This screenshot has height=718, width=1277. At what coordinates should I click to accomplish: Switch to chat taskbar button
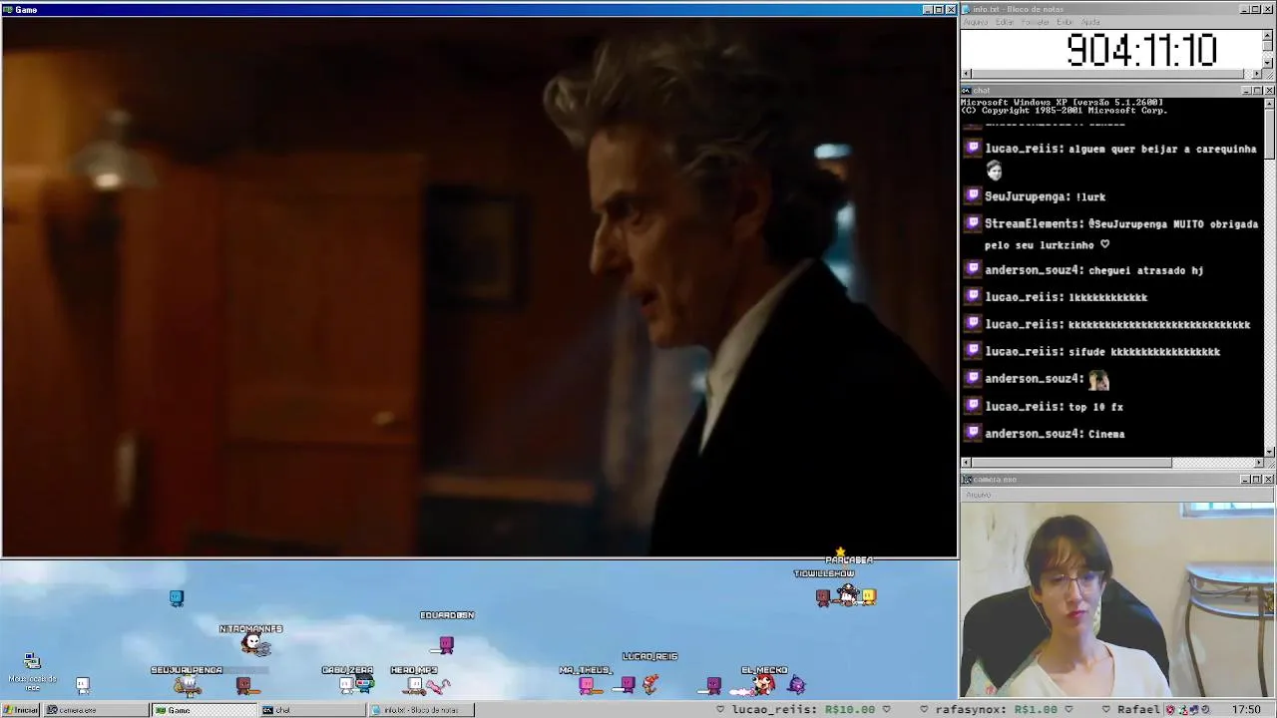coord(312,710)
